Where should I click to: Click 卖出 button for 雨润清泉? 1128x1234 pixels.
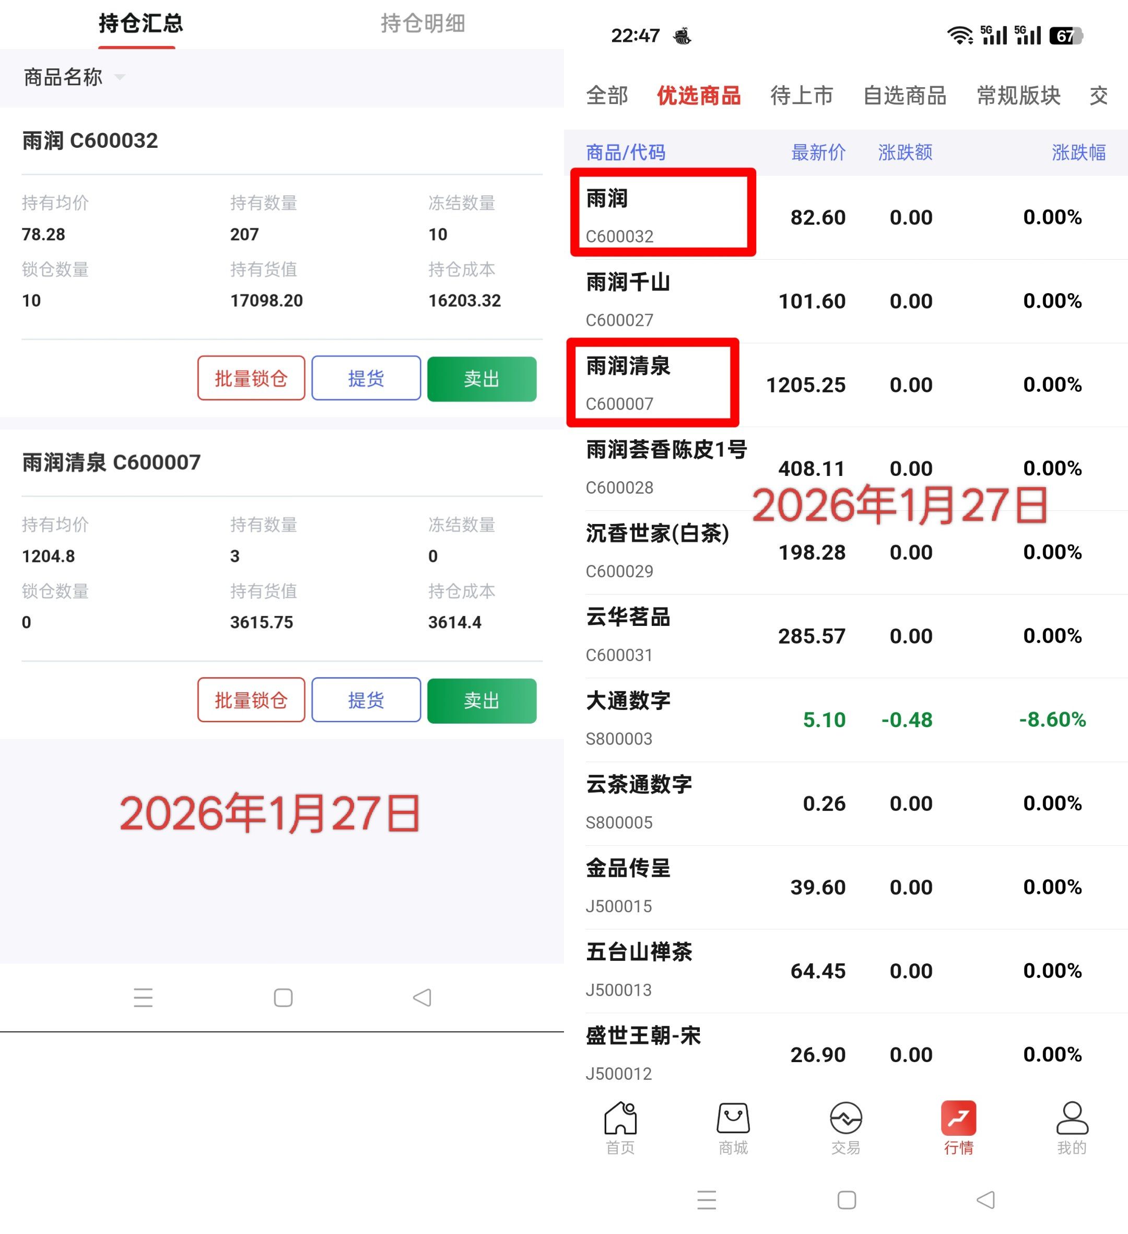(x=481, y=700)
